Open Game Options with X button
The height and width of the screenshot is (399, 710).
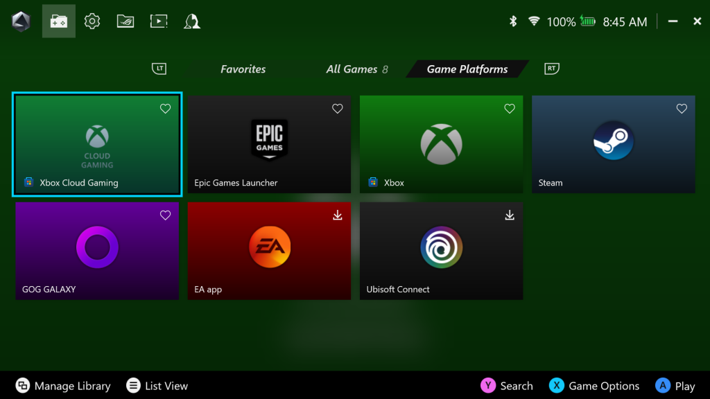coord(594,386)
